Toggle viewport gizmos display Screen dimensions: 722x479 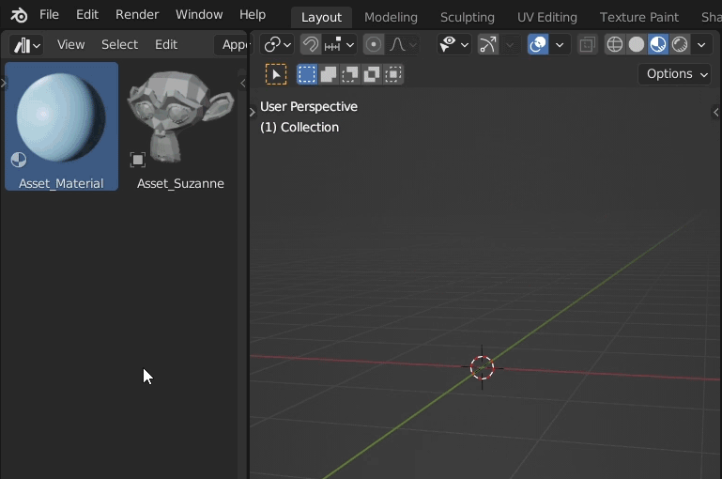click(488, 45)
